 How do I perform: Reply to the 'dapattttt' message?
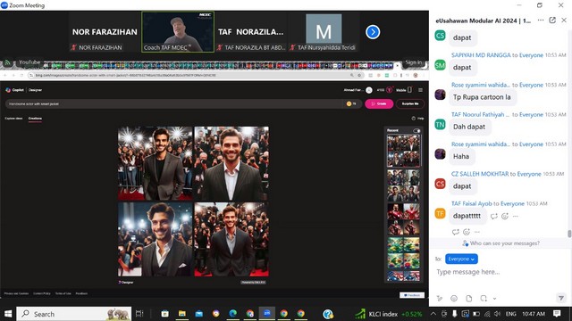[x=494, y=216]
